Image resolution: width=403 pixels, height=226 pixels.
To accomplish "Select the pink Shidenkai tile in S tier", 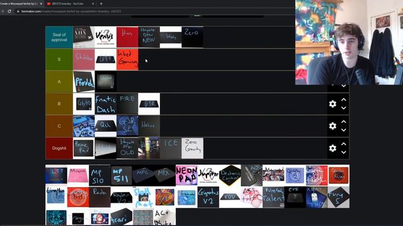I will tap(84, 60).
